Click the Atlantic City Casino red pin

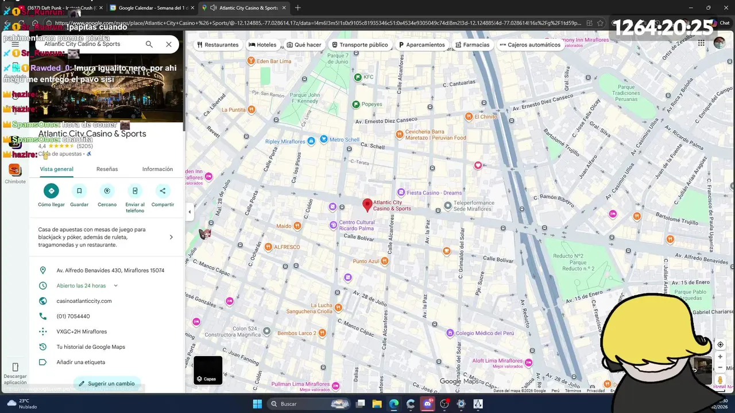point(367,204)
